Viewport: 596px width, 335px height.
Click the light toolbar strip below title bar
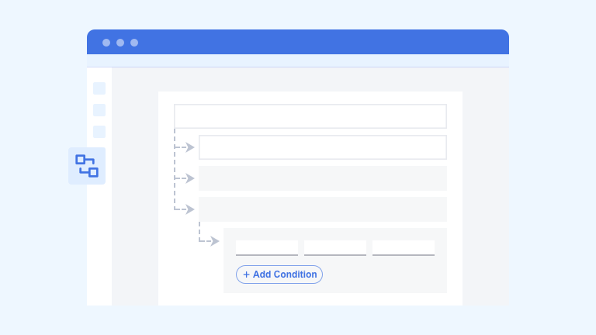pos(298,60)
